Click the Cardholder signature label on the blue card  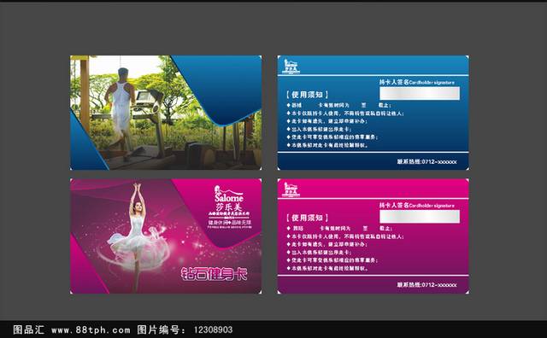pyautogui.click(x=417, y=82)
